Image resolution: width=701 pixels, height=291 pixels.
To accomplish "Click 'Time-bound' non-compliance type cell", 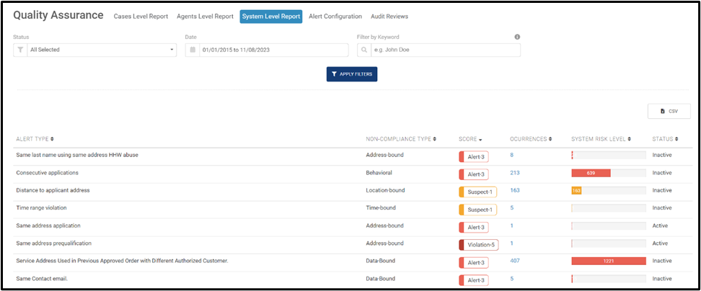I will click(x=381, y=208).
